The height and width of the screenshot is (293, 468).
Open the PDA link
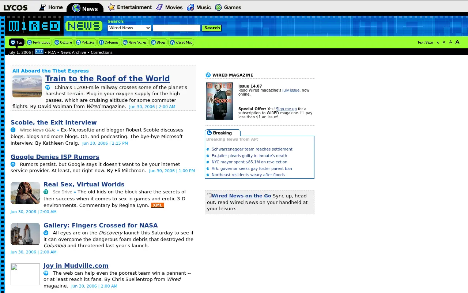tap(52, 52)
